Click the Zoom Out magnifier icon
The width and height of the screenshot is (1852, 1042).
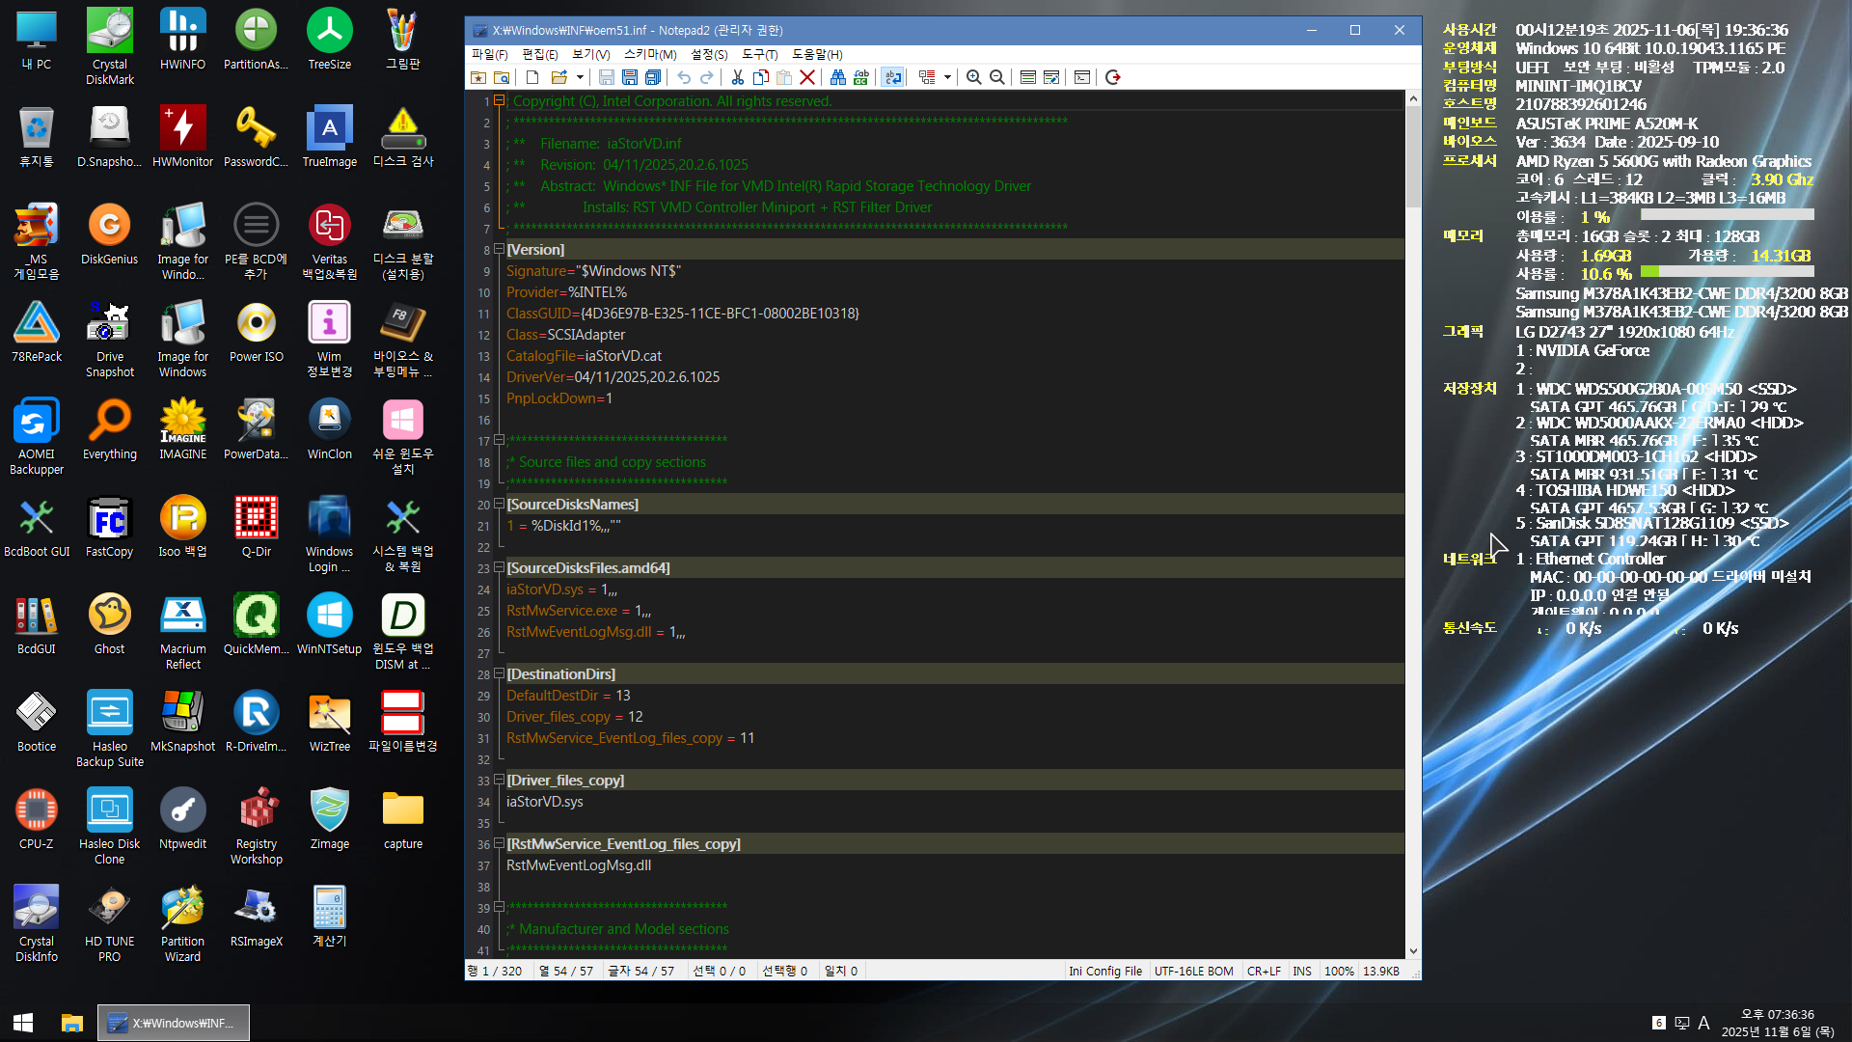coord(997,77)
